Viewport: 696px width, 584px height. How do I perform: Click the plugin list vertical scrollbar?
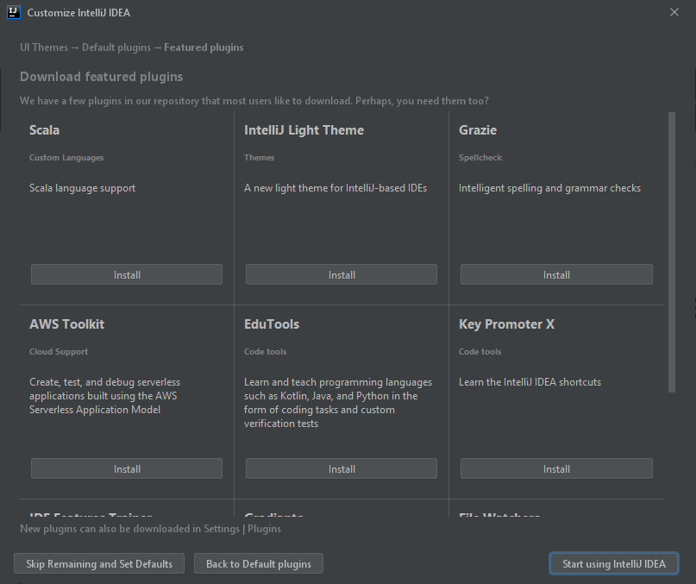point(672,252)
